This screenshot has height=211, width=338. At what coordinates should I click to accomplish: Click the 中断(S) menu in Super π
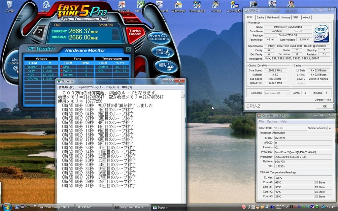coord(127,87)
